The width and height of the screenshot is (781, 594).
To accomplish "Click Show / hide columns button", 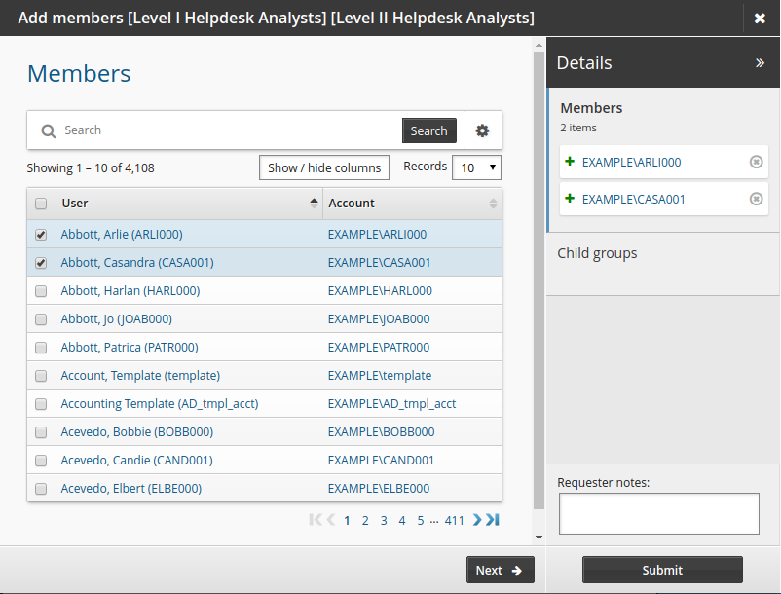I will click(324, 167).
